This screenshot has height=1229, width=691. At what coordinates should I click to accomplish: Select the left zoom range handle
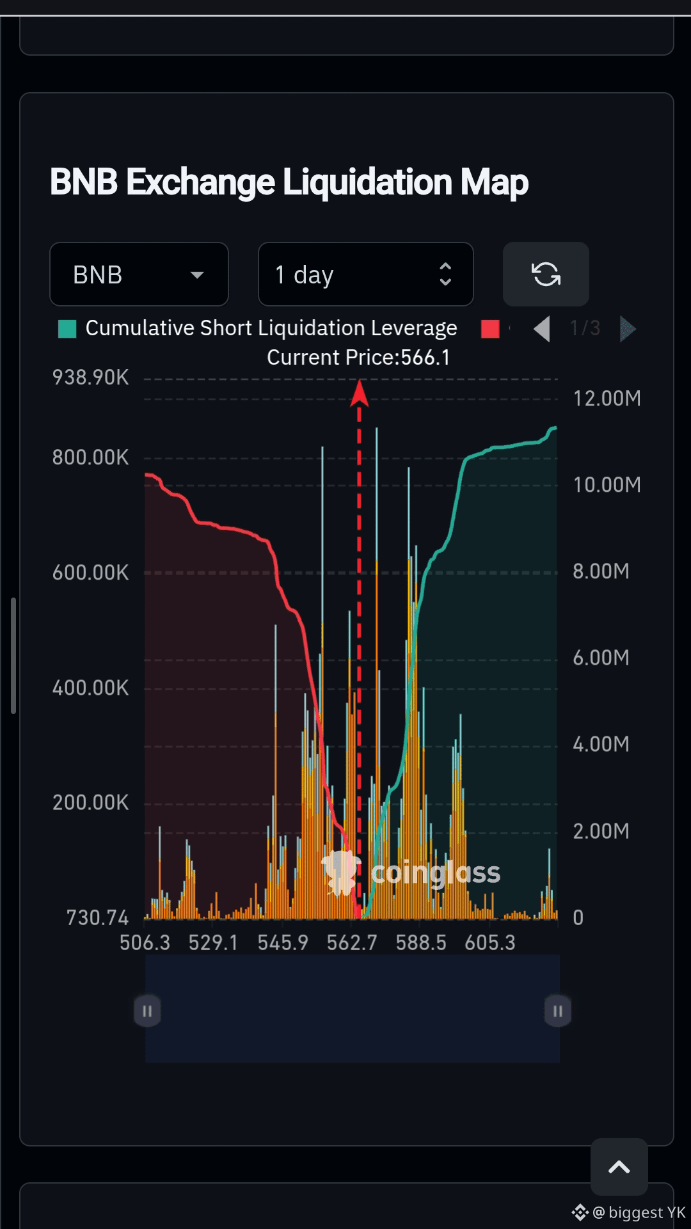(147, 1011)
